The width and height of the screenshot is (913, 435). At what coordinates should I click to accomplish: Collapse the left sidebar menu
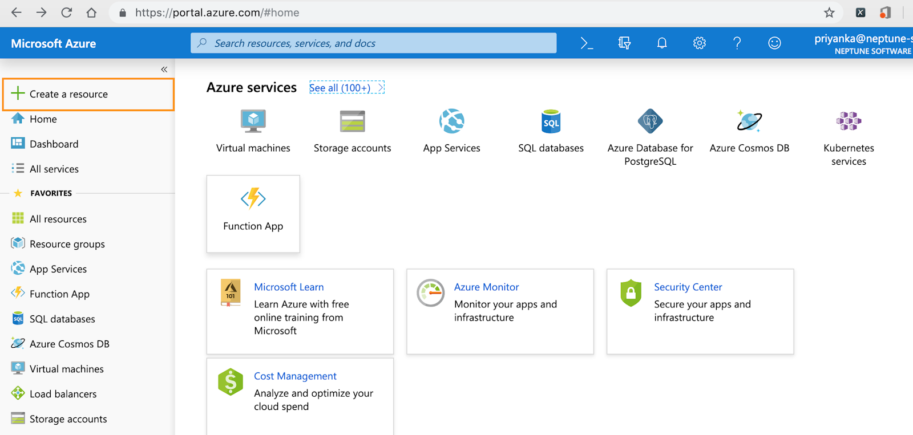[164, 70]
